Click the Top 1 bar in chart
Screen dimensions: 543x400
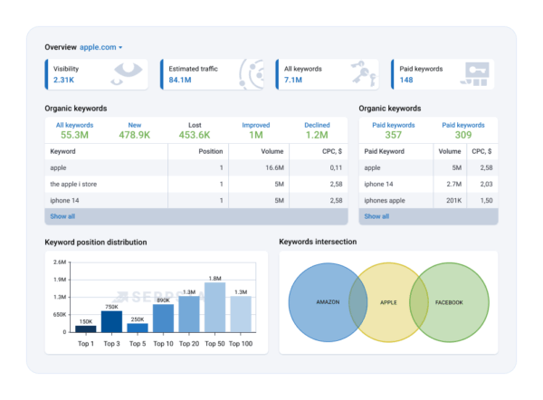86,329
